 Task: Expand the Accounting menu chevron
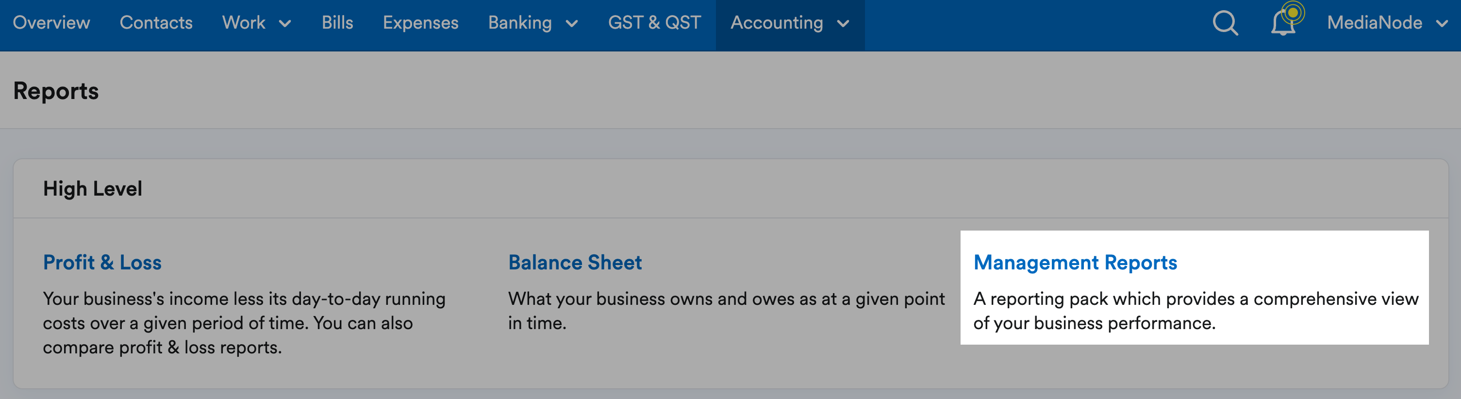click(x=843, y=24)
